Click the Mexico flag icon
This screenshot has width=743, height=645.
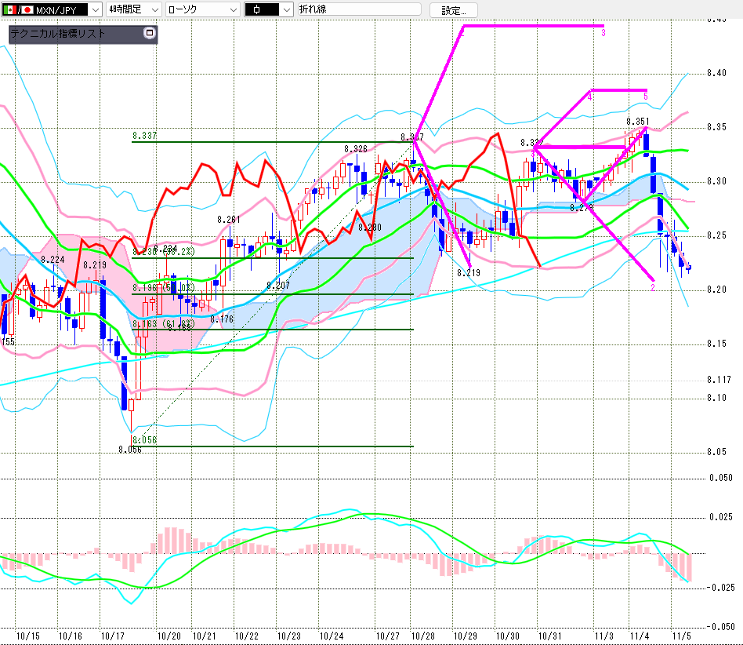tap(10, 9)
